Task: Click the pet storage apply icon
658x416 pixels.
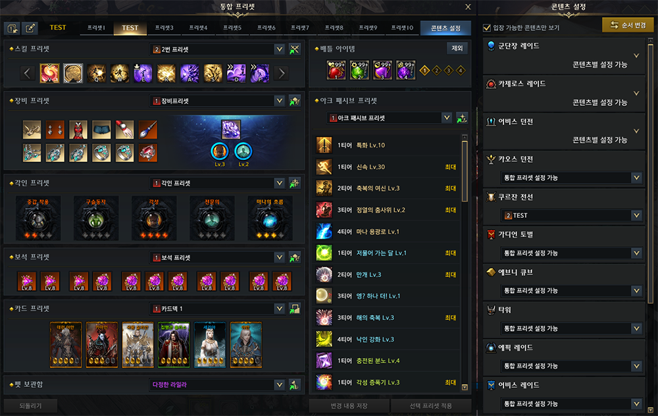Action: coord(295,384)
